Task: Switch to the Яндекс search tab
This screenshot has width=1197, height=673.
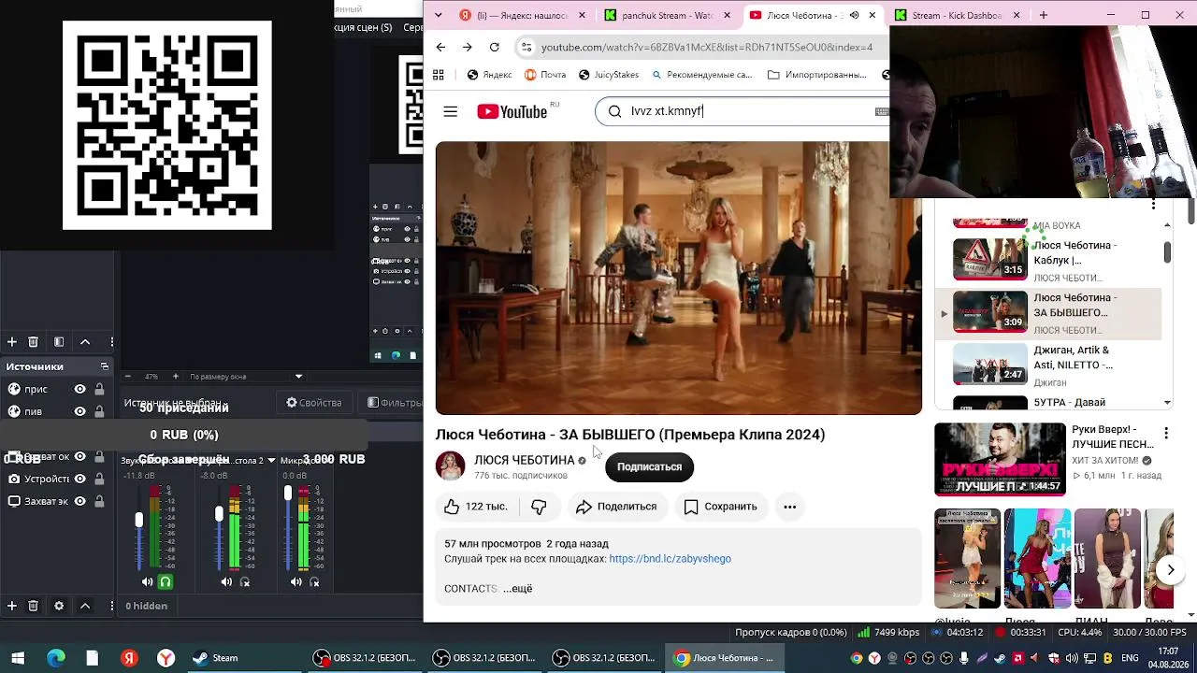Action: (523, 15)
